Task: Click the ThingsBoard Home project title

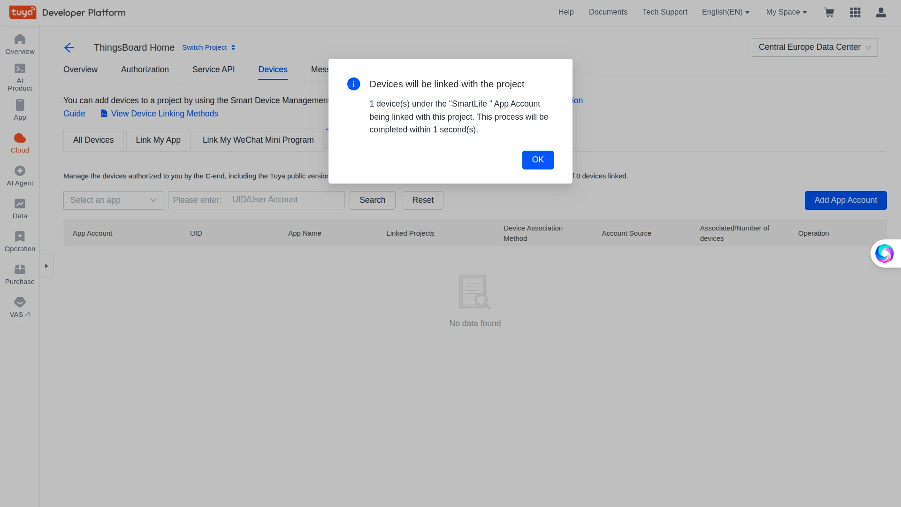Action: (134, 47)
